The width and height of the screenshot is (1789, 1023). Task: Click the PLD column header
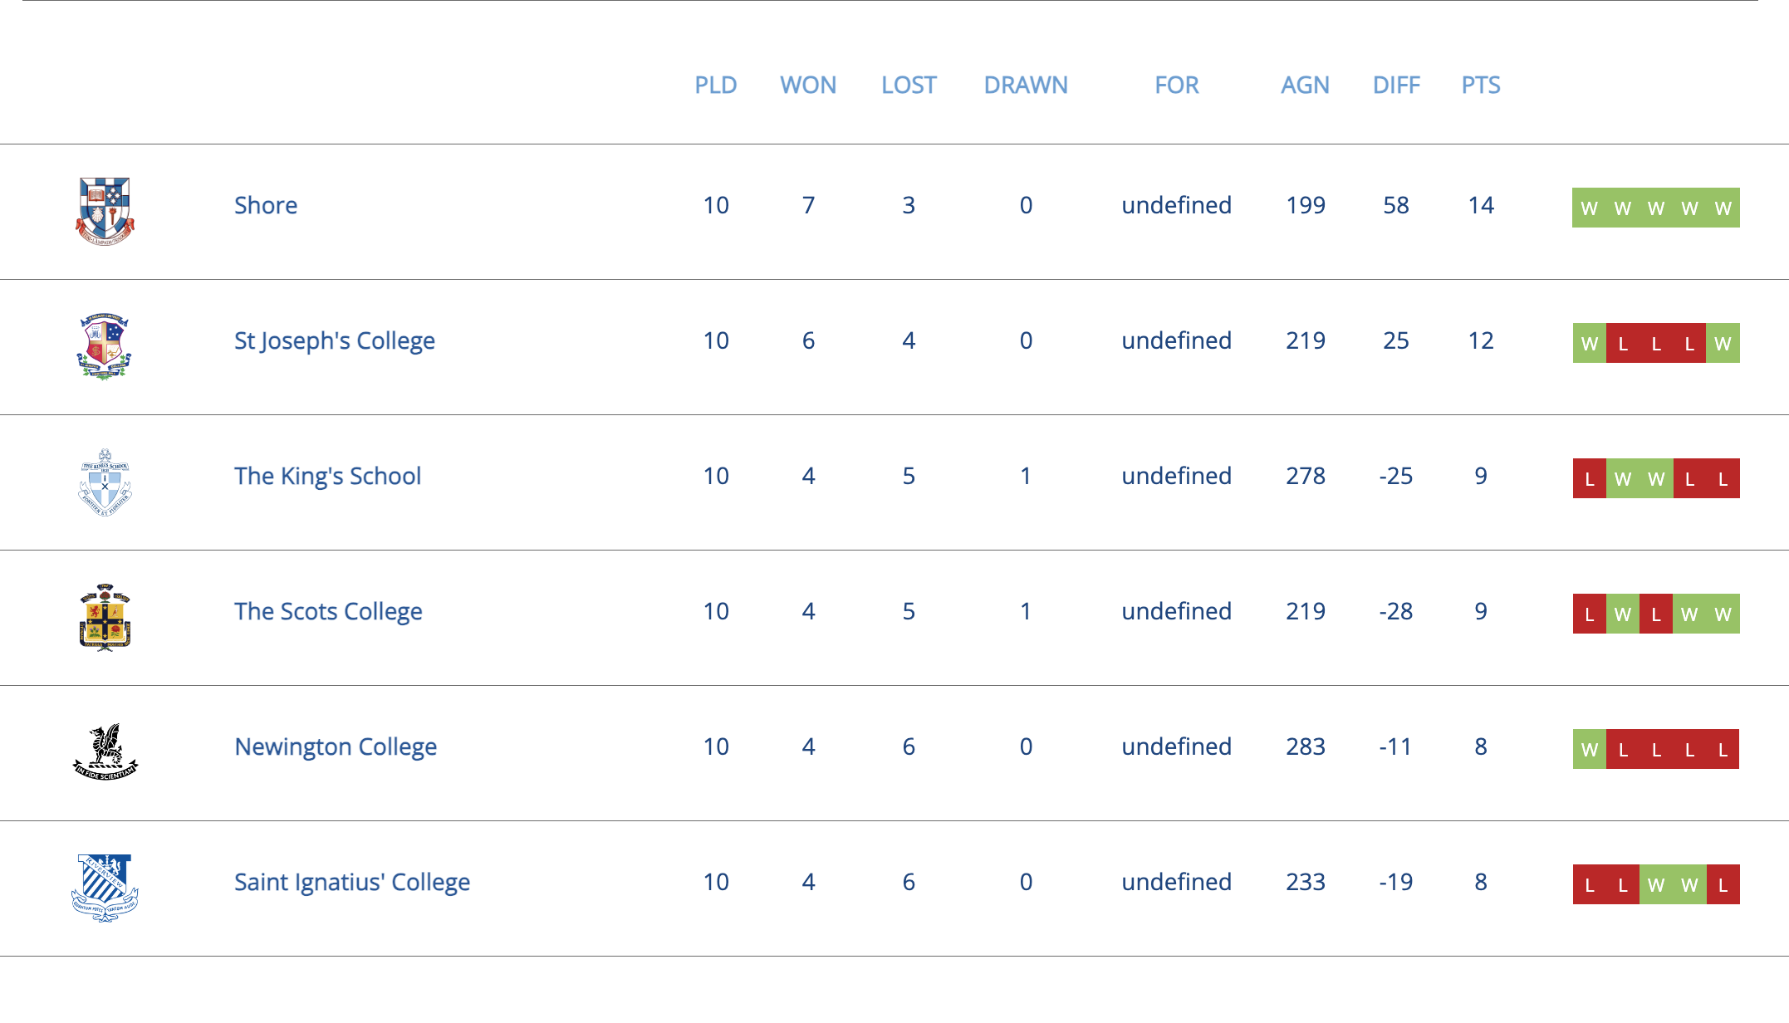point(716,85)
